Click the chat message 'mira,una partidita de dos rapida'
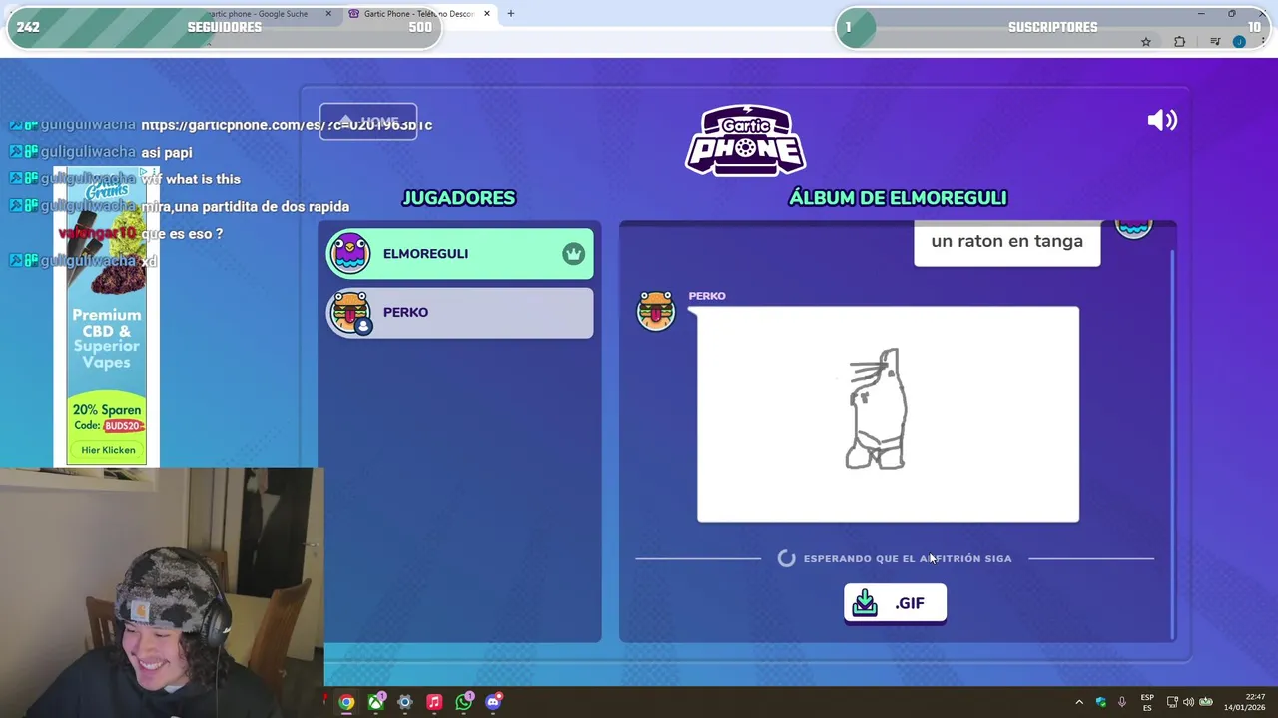The height and width of the screenshot is (718, 1278). coord(246,206)
